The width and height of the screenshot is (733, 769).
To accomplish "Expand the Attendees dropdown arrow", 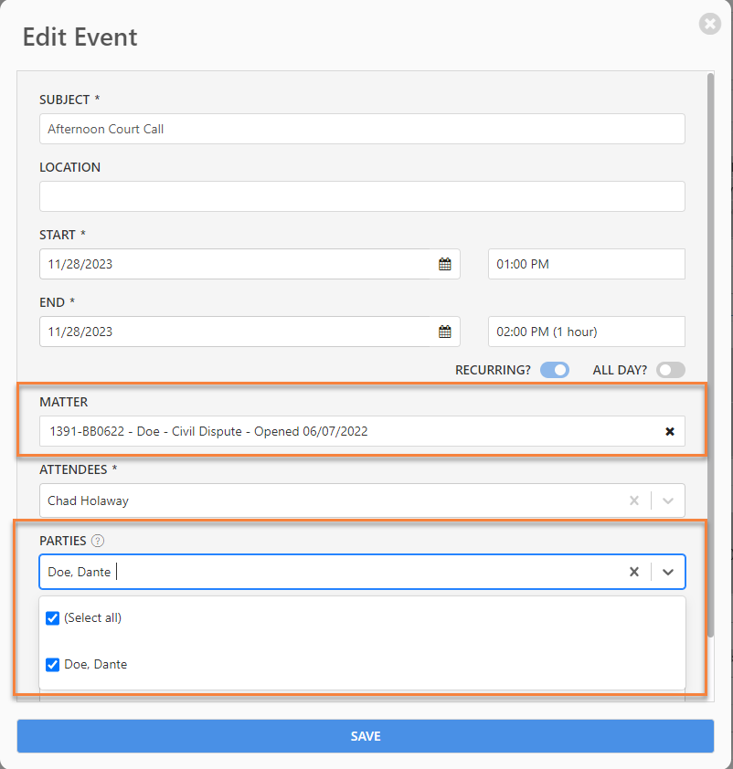I will point(668,500).
